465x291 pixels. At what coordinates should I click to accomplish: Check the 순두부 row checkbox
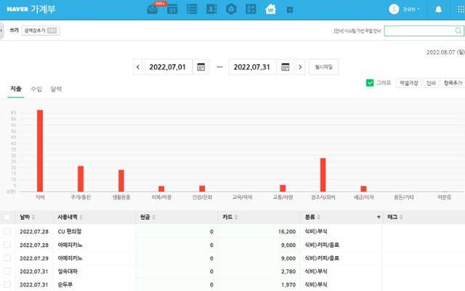coord(7,284)
